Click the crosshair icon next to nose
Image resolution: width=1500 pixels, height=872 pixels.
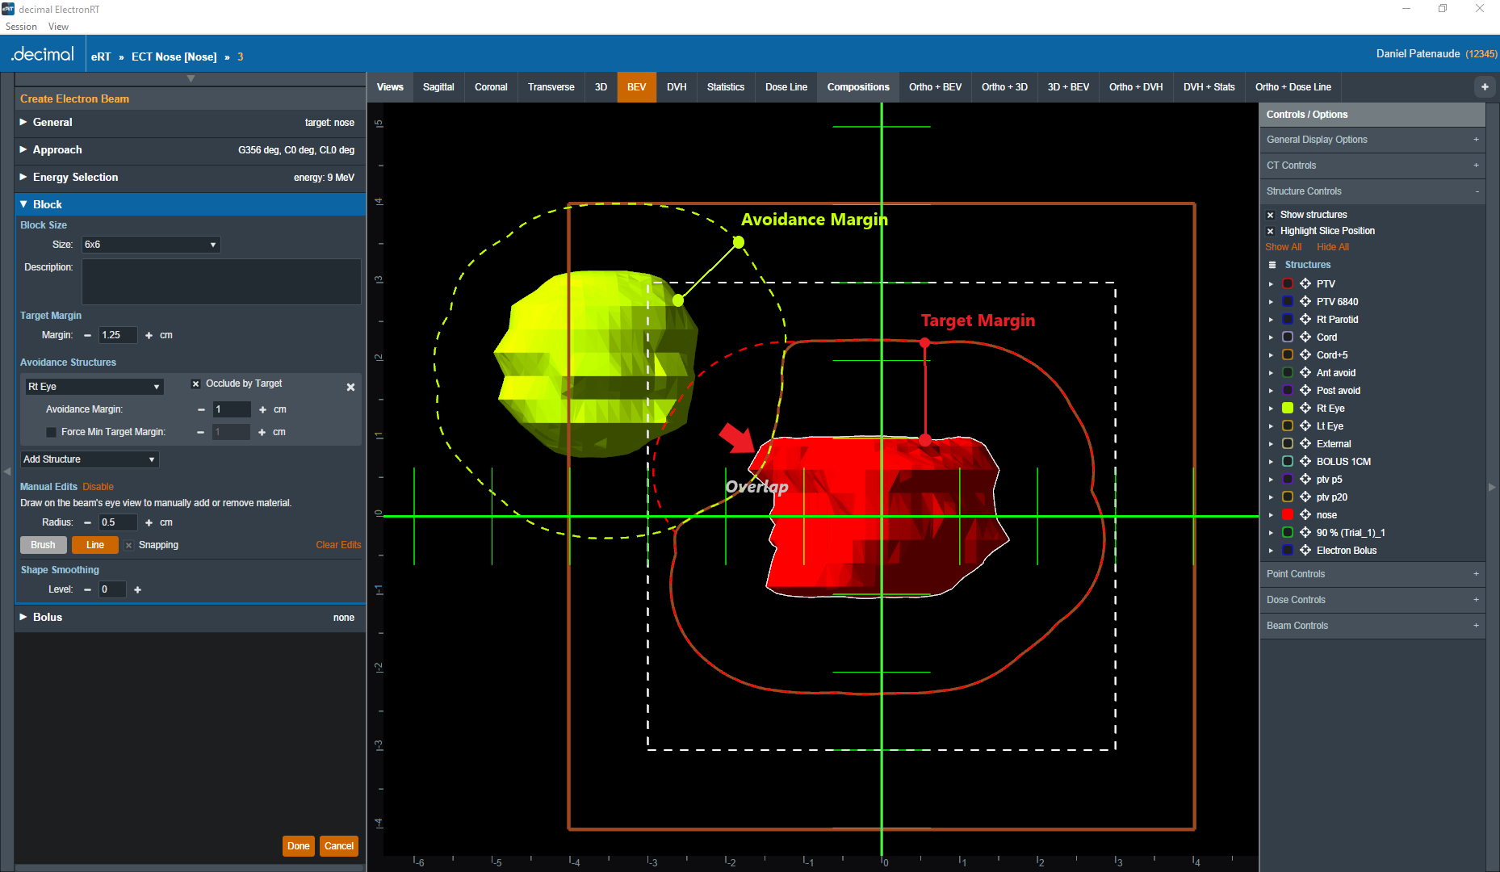click(1305, 515)
